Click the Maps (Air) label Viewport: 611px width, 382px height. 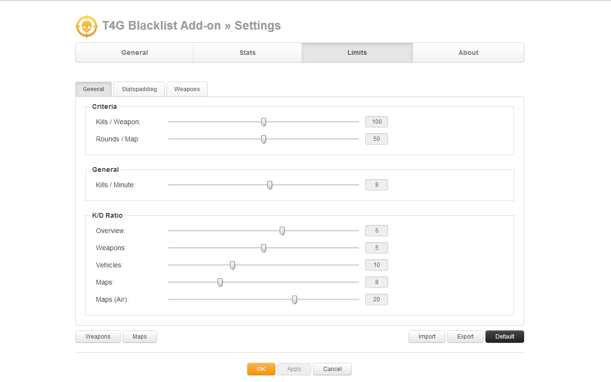click(x=112, y=299)
